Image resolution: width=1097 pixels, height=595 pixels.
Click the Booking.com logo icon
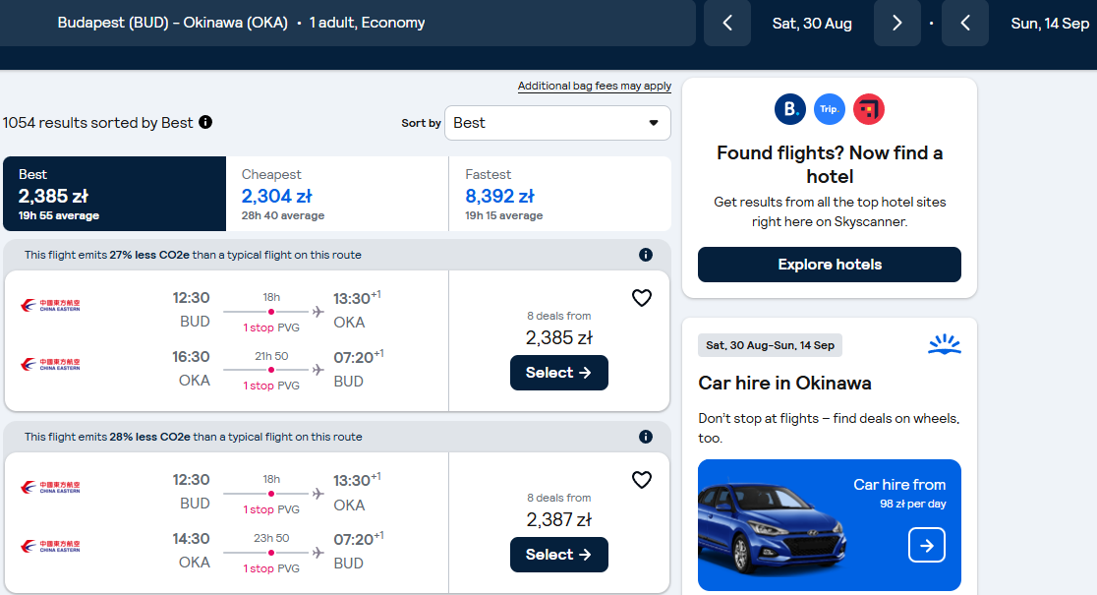tap(790, 109)
